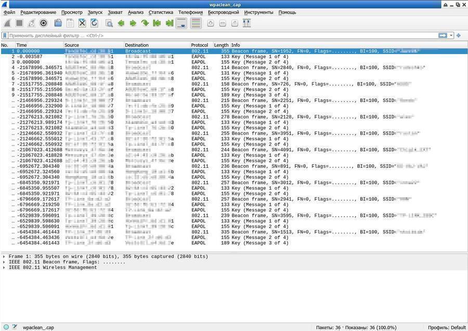Expand the Frame 1 details row
Screen dimensions: 468x331
point(4,257)
